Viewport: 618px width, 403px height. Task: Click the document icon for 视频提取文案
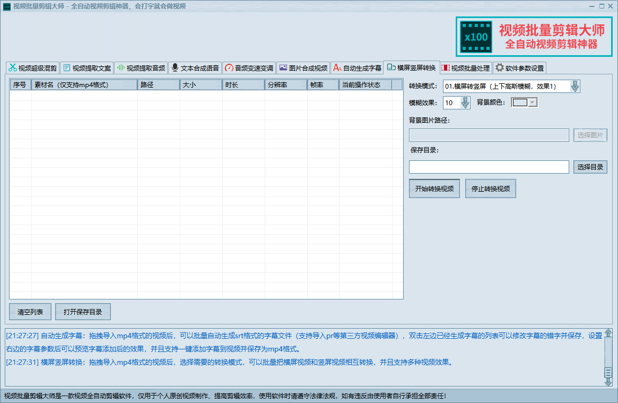click(x=66, y=68)
